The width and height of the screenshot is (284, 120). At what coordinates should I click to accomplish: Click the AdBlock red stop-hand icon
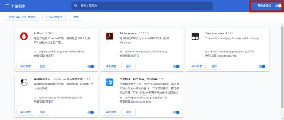[x=24, y=36]
